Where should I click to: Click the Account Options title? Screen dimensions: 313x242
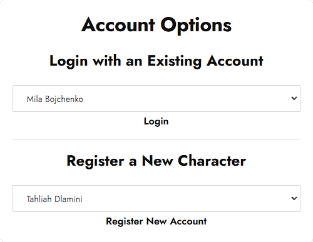(156, 25)
